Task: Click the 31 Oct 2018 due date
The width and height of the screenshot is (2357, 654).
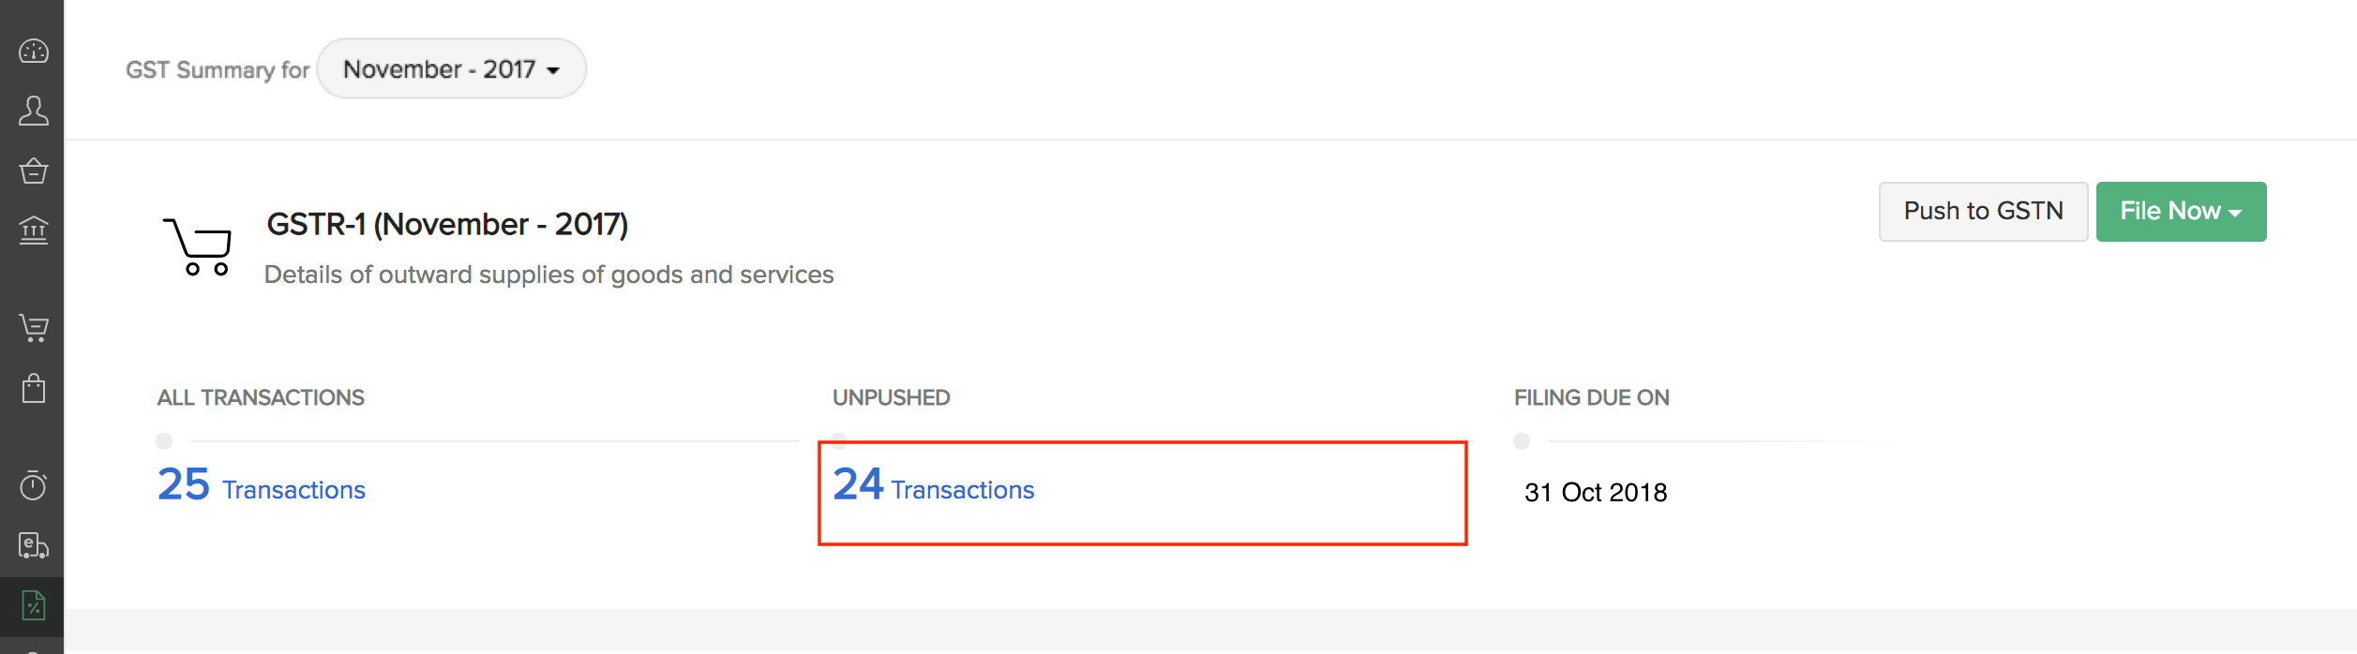Action: (x=1596, y=493)
